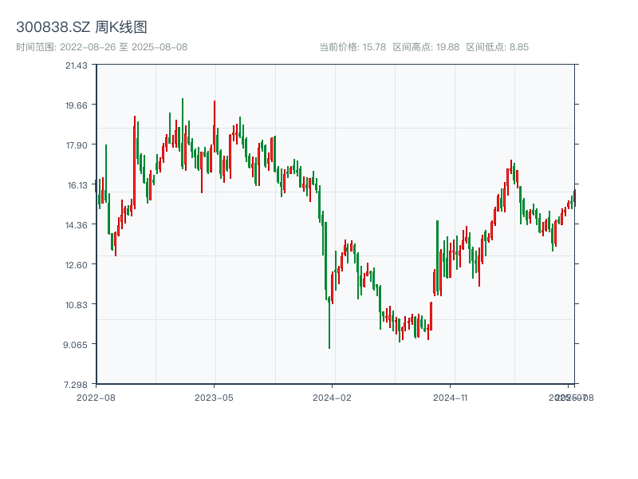Click the 21.43 y-axis price label

(x=77, y=65)
